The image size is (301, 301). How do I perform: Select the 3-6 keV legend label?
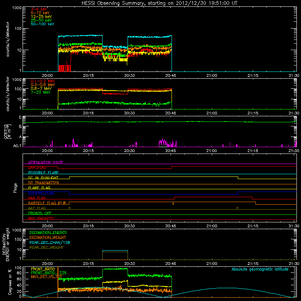[39, 9]
